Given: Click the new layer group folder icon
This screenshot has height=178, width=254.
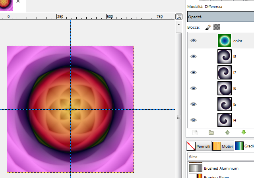Looking at the screenshot, I should (211, 132).
